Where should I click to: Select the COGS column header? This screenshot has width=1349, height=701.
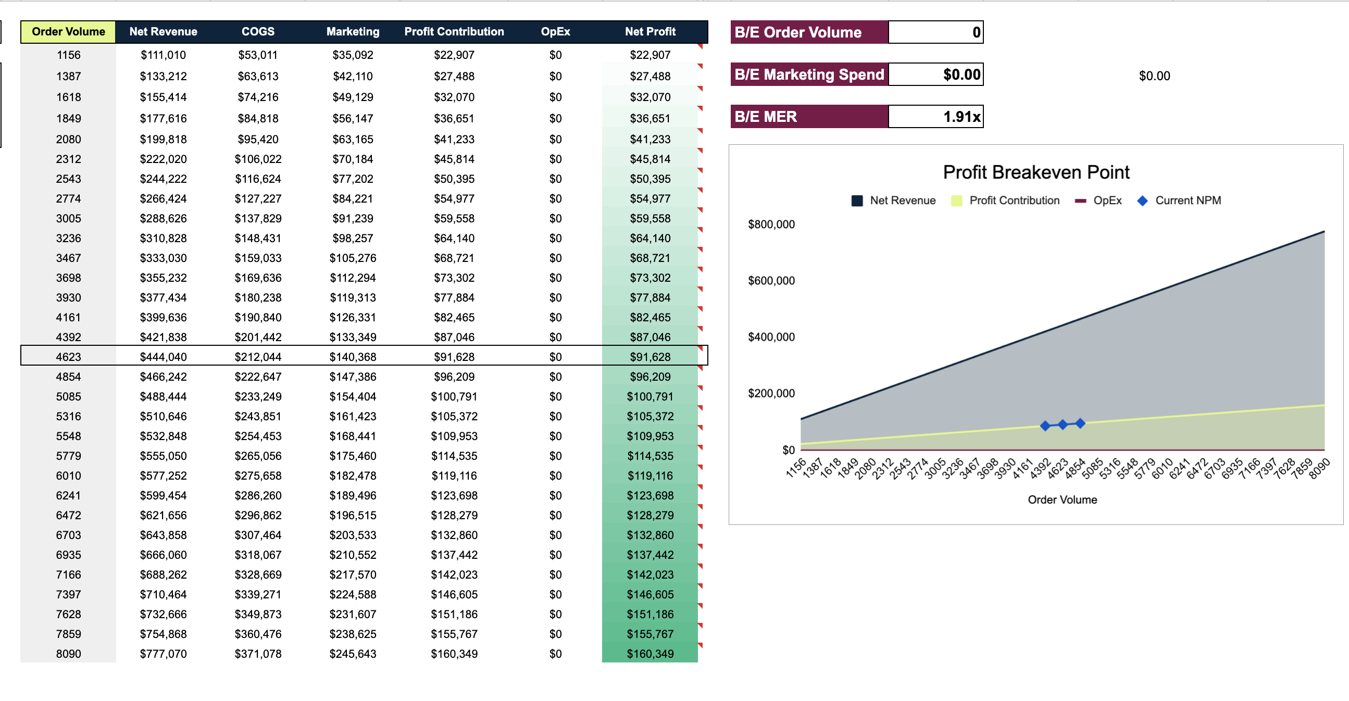click(258, 31)
